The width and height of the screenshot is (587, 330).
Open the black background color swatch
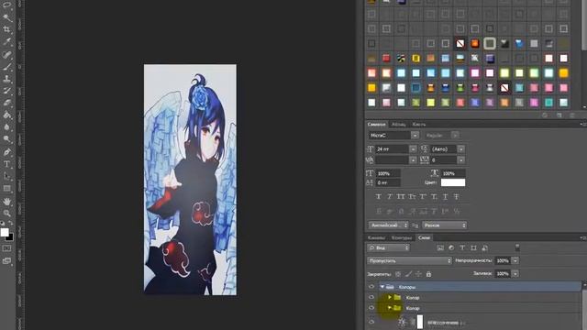pyautogui.click(x=10, y=237)
